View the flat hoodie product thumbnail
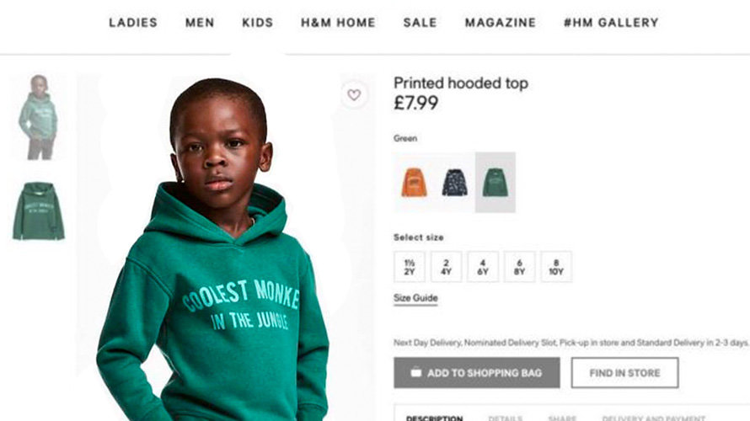The image size is (750, 421). coord(38,210)
